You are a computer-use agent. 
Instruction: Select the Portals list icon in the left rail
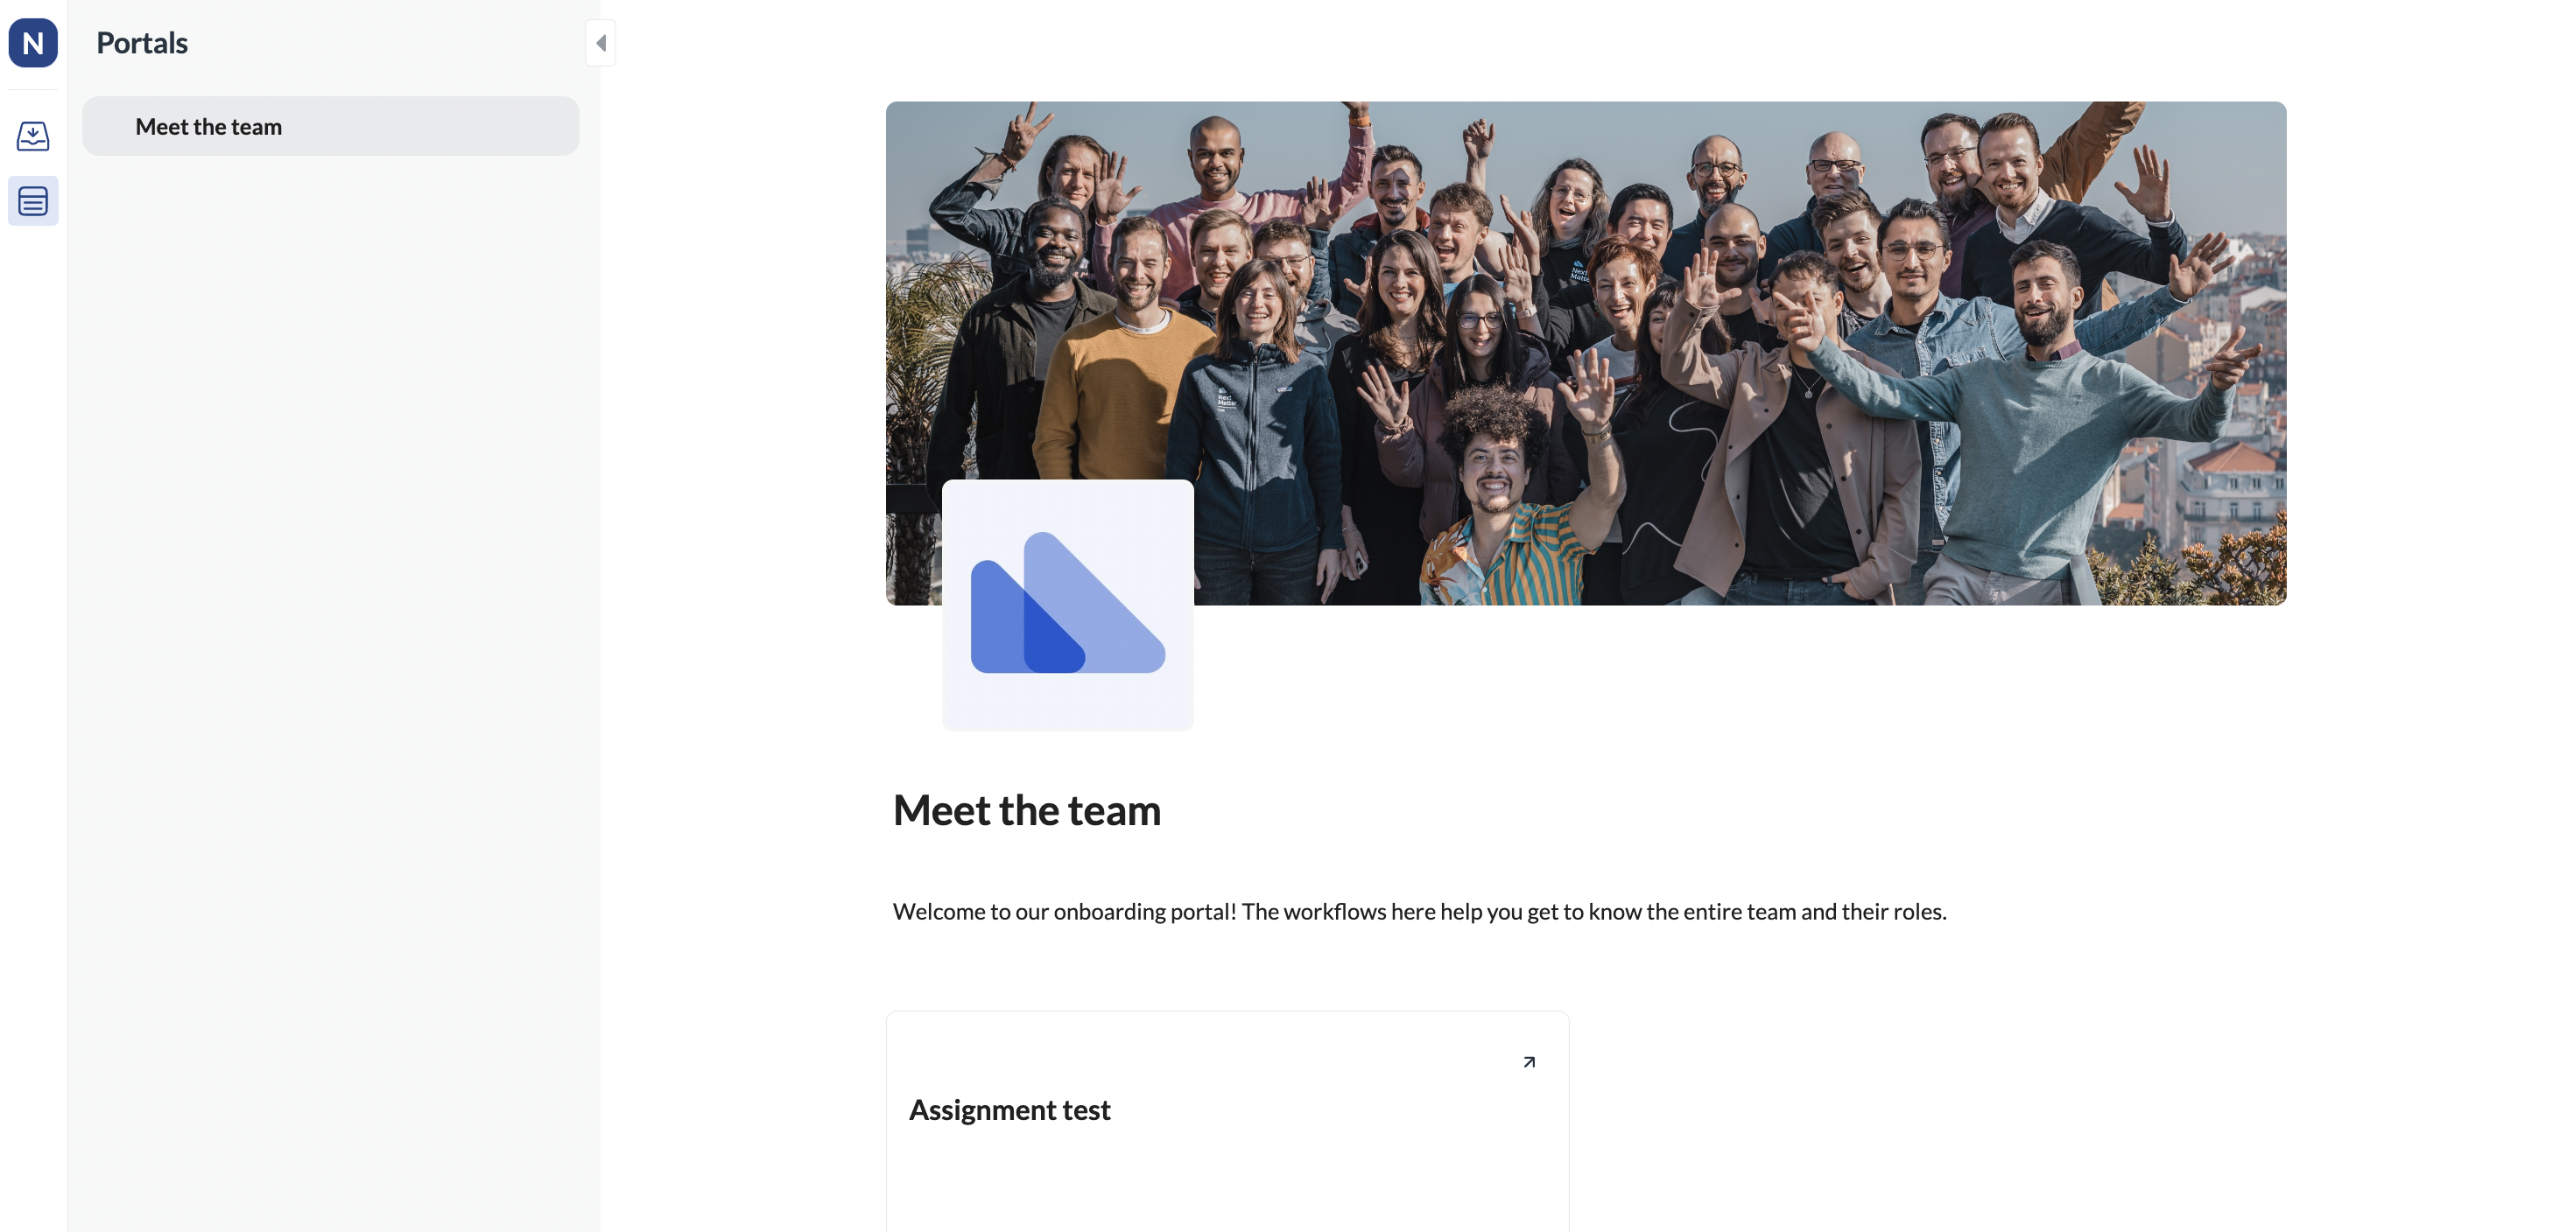click(33, 201)
